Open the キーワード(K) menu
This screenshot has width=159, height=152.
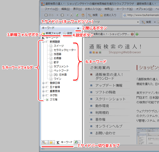125,9
